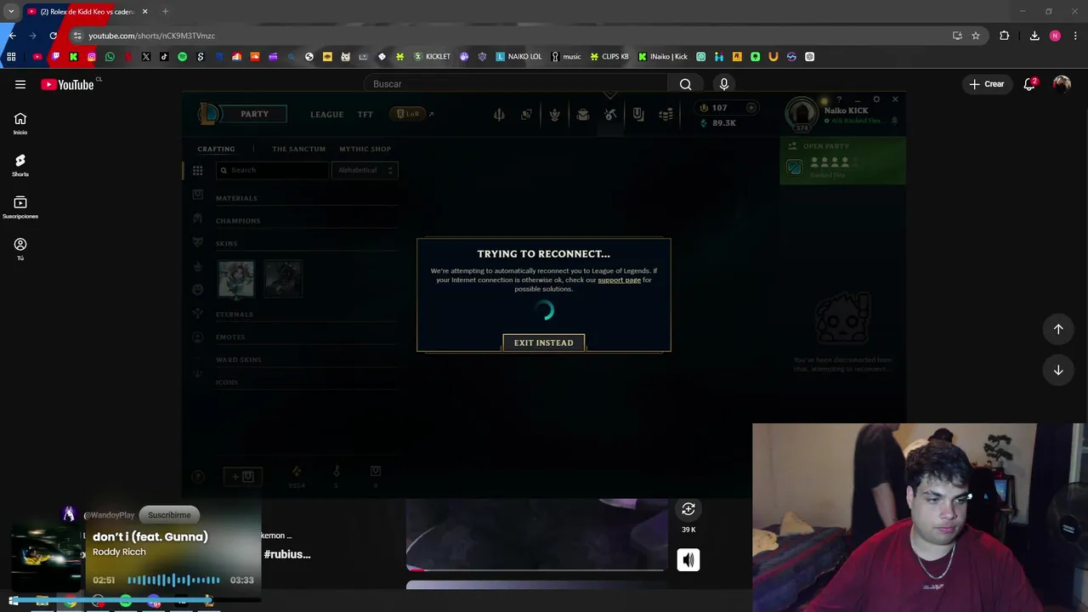The width and height of the screenshot is (1088, 612).
Task: Select THE SANCTUM tab
Action: point(298,149)
